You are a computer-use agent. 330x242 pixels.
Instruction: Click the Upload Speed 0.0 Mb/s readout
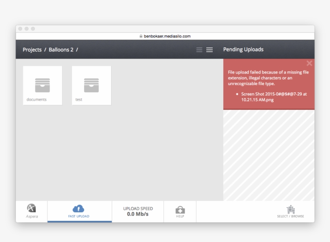[x=138, y=211]
